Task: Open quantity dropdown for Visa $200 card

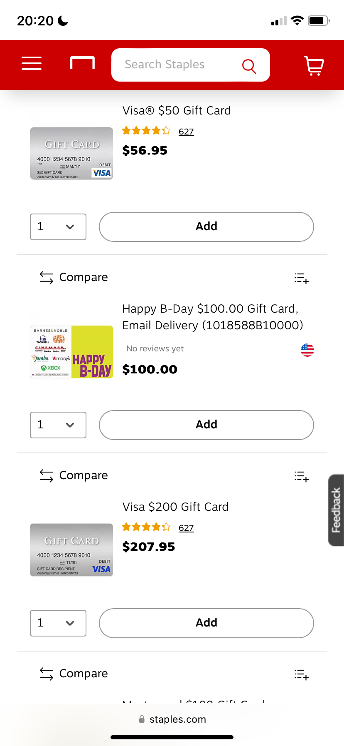Action: point(58,623)
